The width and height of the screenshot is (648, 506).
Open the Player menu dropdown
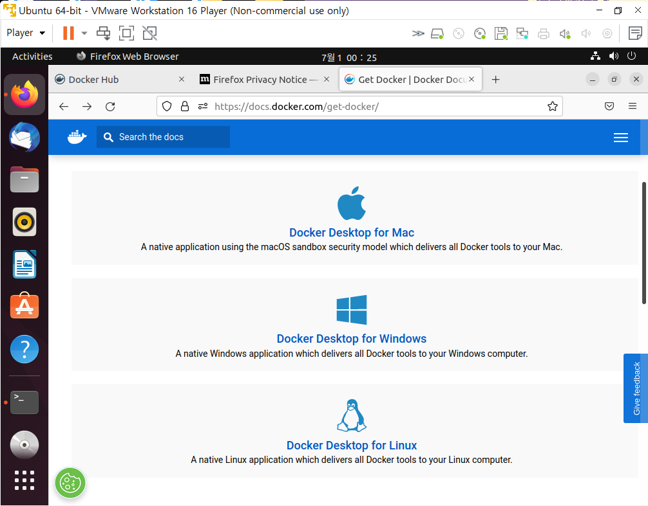(x=26, y=33)
